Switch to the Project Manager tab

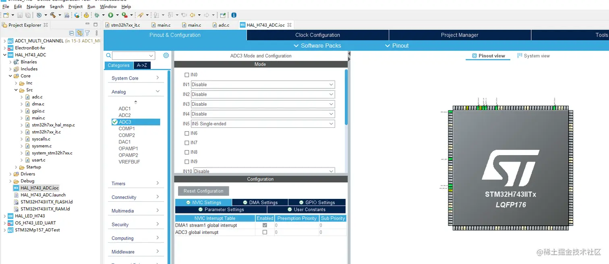460,35
